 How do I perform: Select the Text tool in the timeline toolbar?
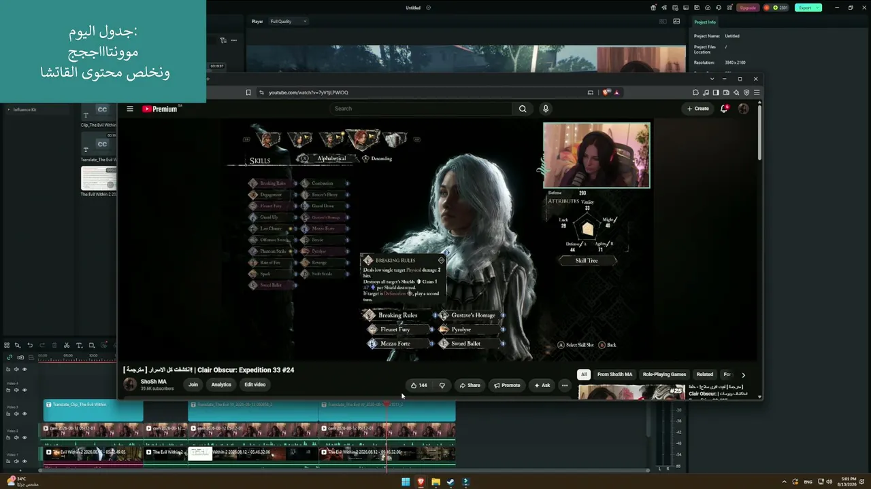coord(79,345)
